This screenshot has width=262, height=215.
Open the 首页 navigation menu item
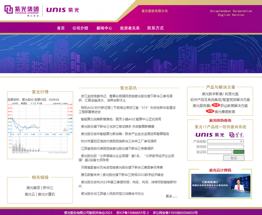tap(61, 28)
